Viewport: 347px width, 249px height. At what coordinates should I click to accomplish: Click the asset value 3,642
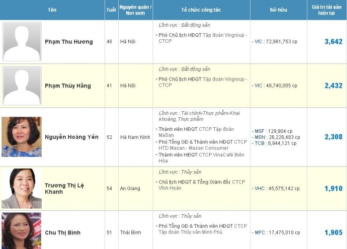(333, 42)
